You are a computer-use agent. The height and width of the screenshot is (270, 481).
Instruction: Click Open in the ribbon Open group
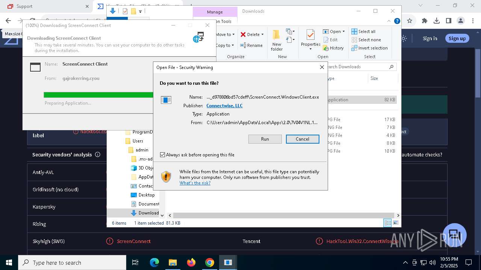pyautogui.click(x=332, y=31)
